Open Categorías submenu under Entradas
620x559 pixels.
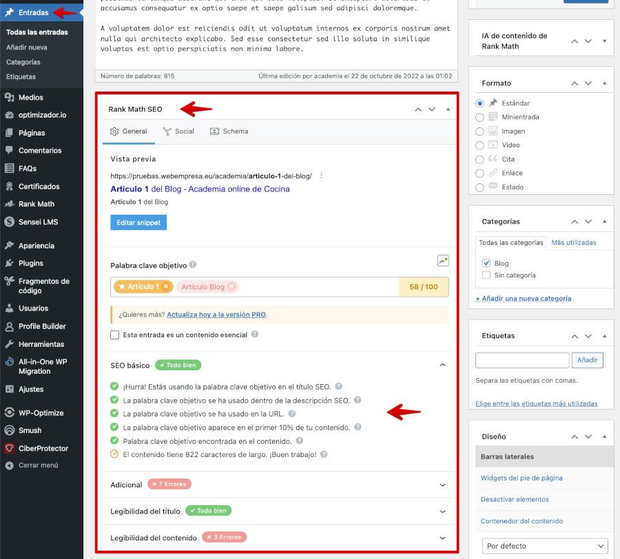tap(23, 62)
